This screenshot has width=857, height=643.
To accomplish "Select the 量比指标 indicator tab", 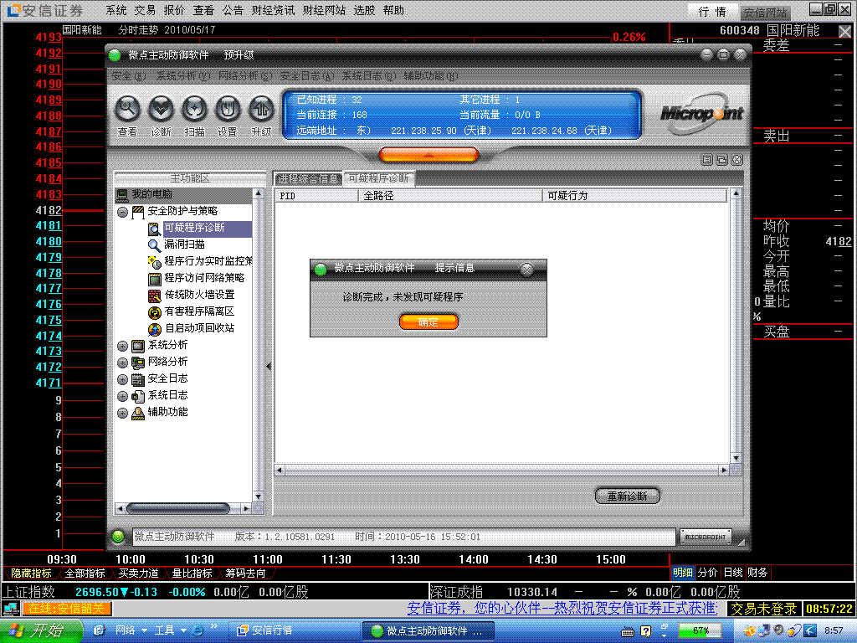I will pos(192,574).
